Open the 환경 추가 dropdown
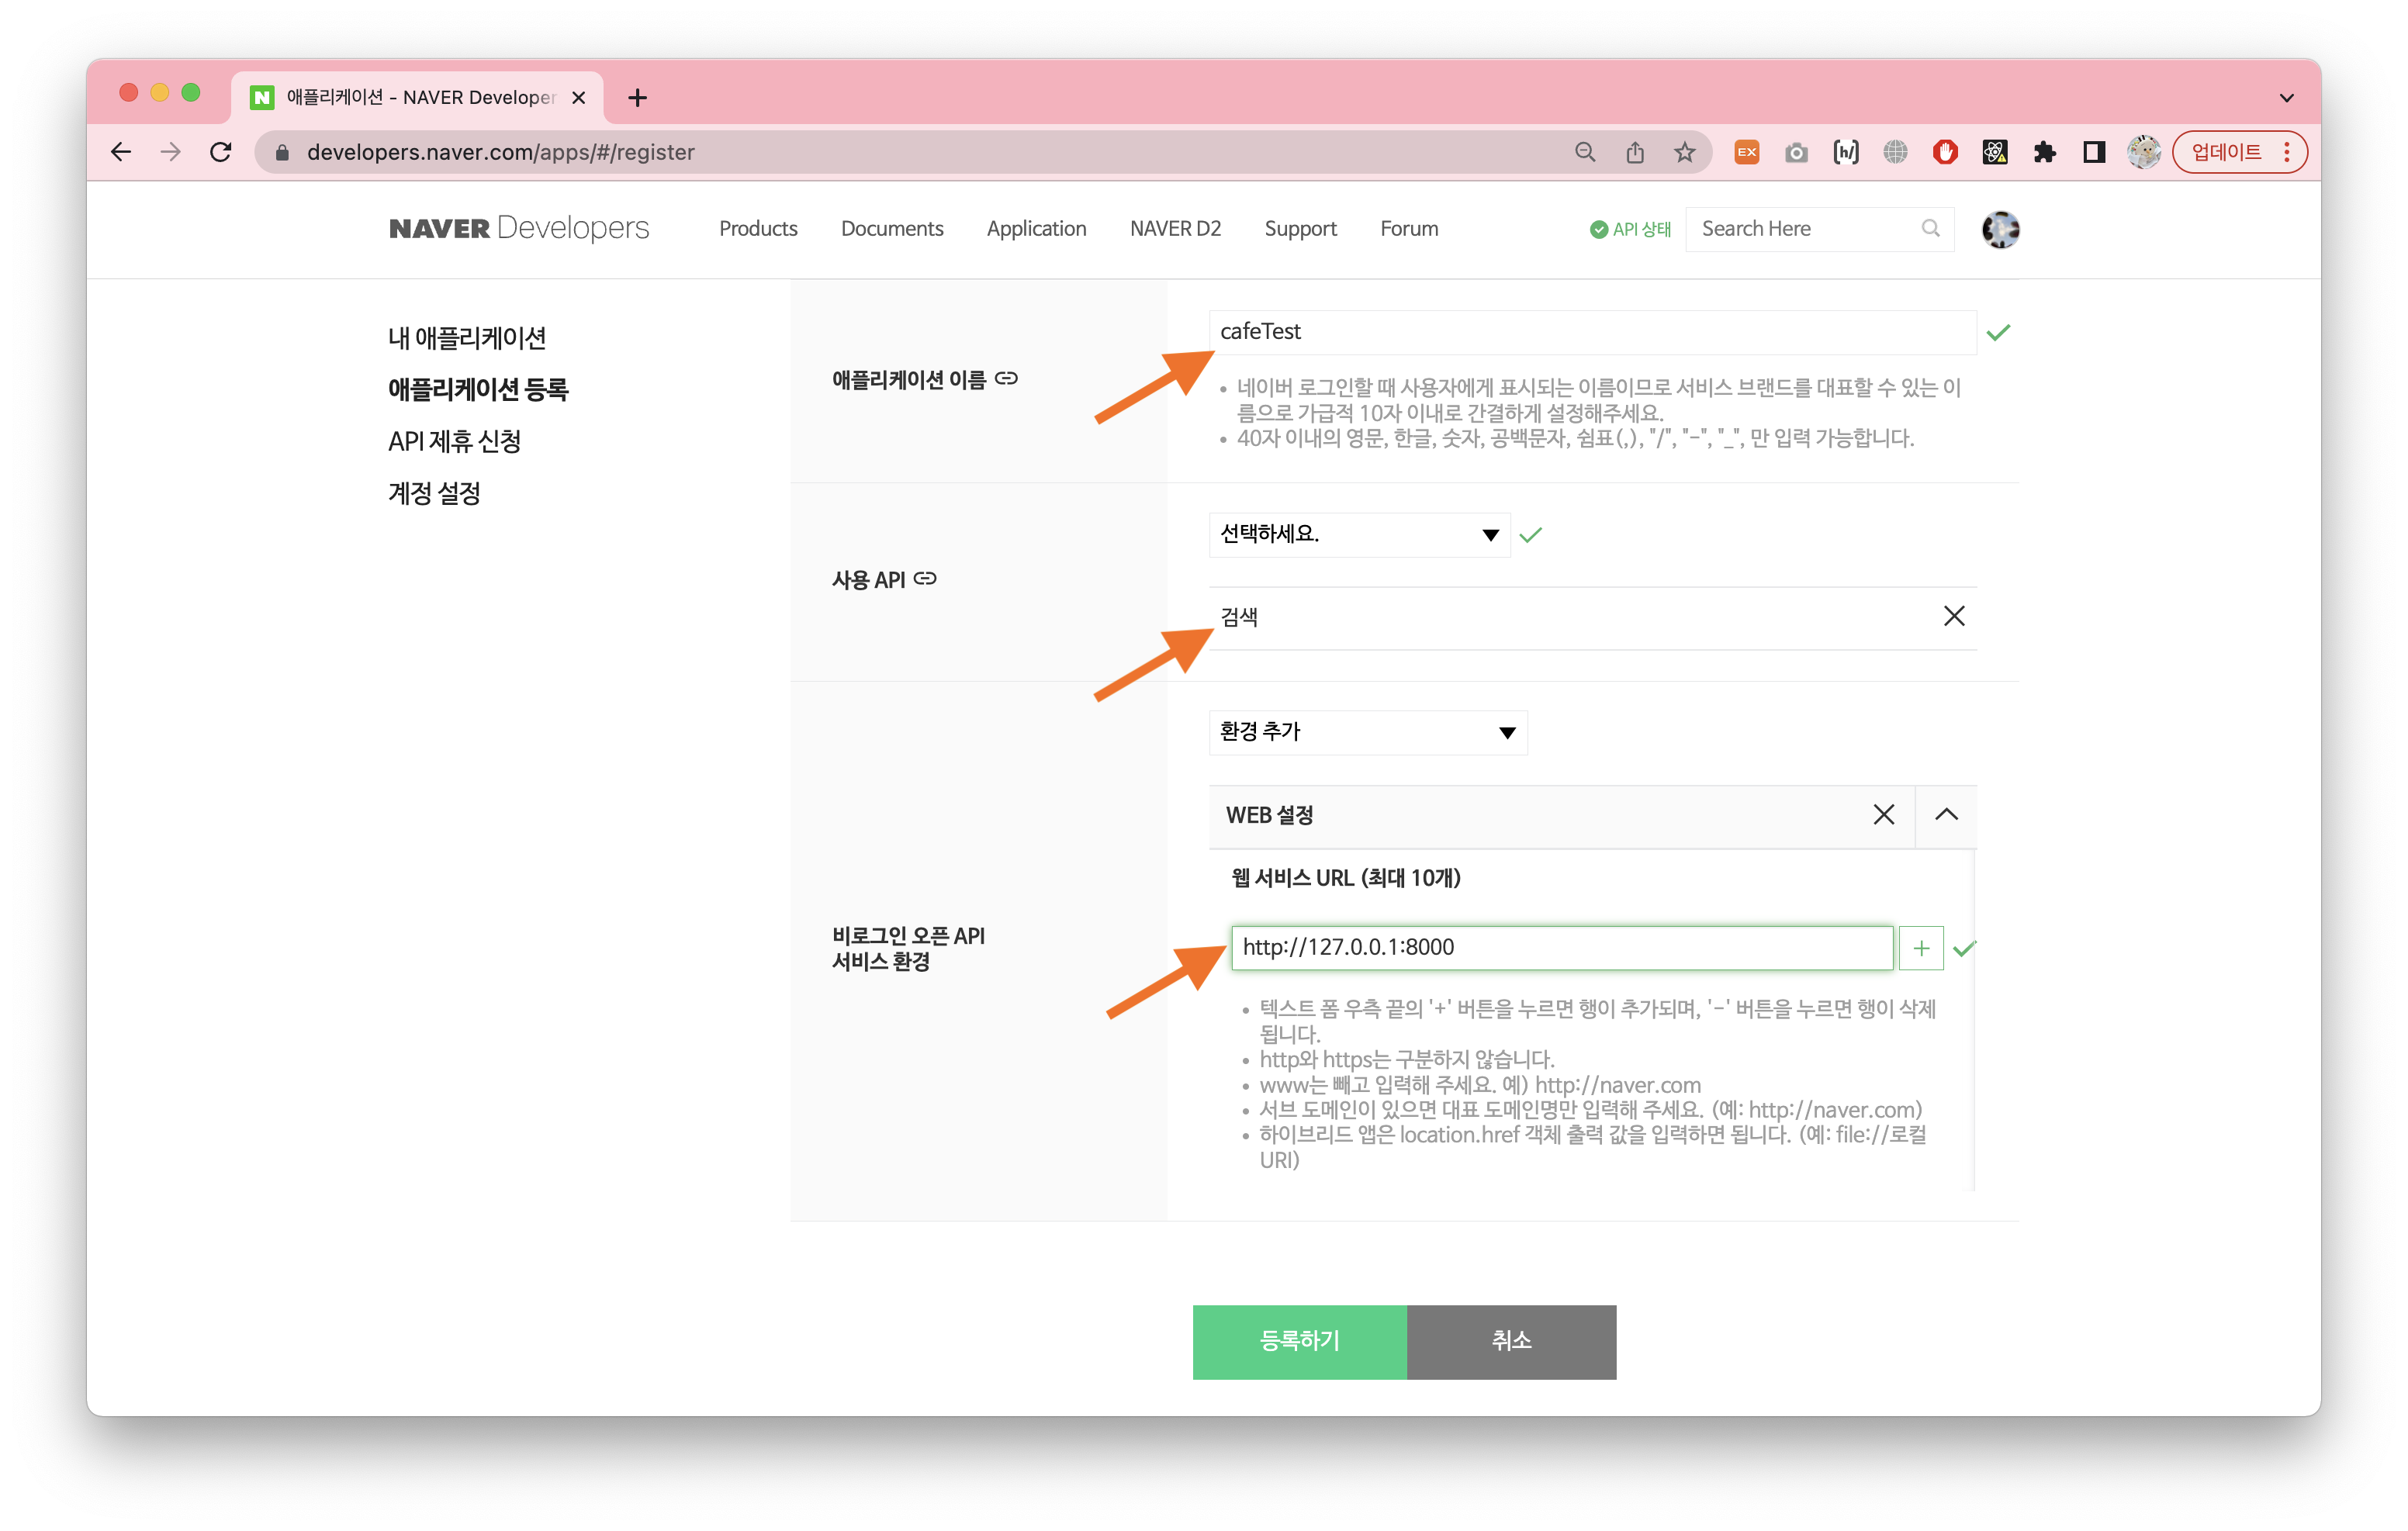The image size is (2408, 1531). pos(1367,732)
